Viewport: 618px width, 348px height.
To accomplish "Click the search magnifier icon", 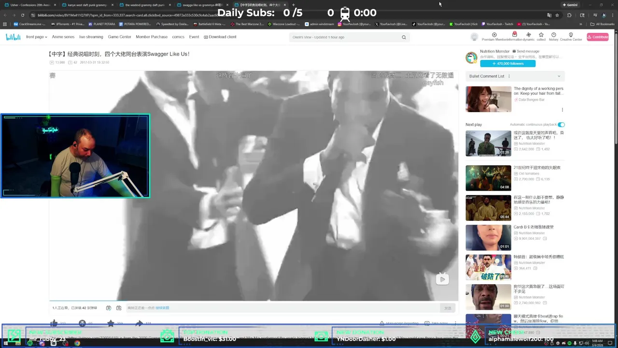I will pos(404,37).
